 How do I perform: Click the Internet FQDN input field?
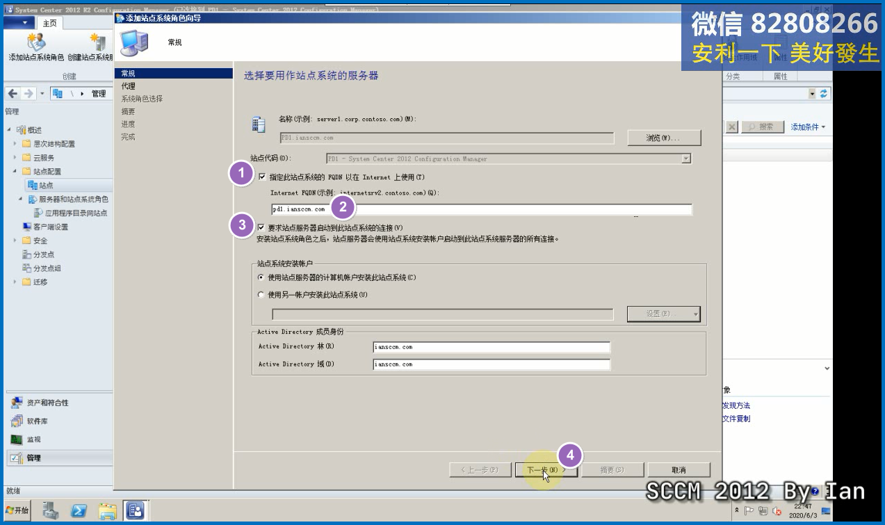(482, 209)
